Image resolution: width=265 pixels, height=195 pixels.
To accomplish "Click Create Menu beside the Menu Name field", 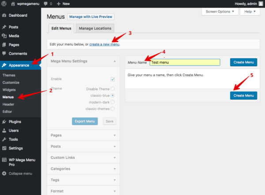I will click(243, 62).
